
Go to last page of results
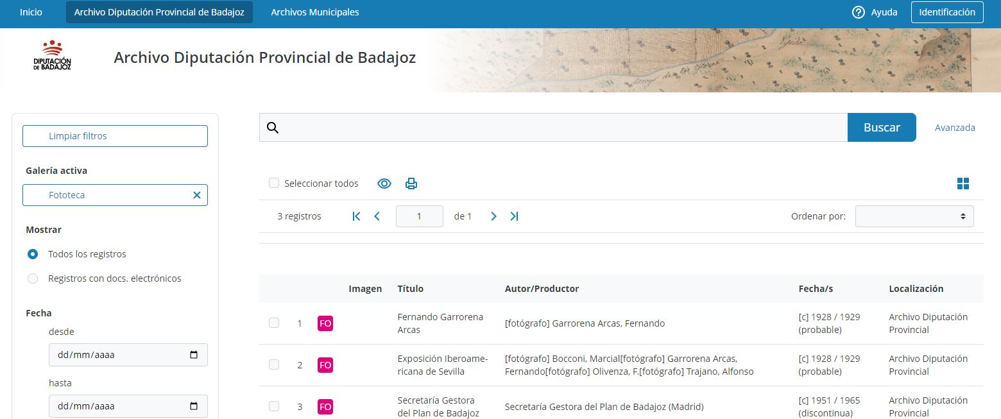514,216
